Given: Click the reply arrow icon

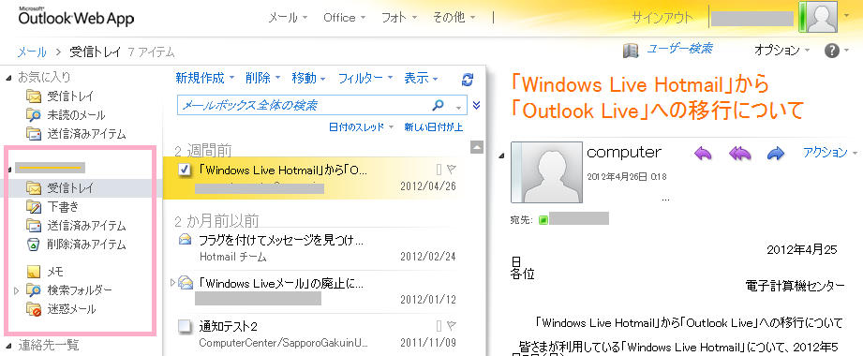Looking at the screenshot, I should (703, 154).
